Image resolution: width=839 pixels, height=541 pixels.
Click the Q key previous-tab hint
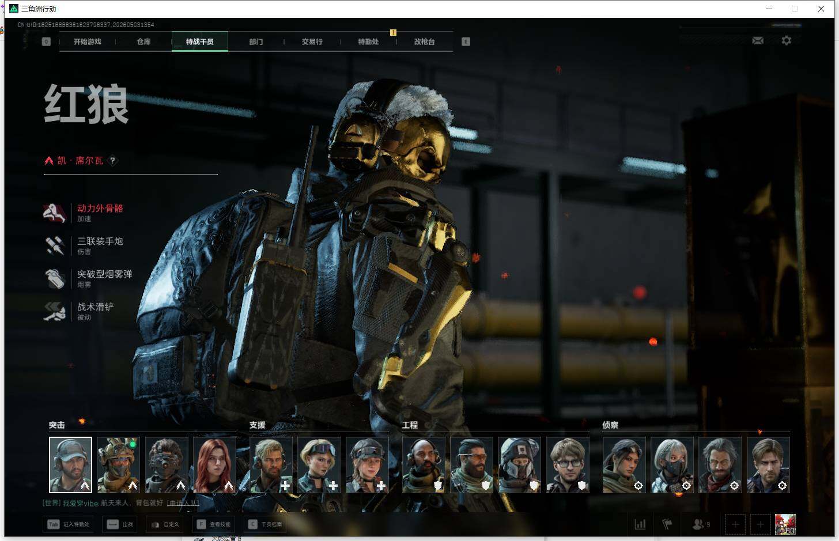pos(46,41)
